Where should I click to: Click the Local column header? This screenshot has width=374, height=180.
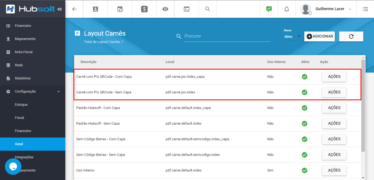(170, 62)
